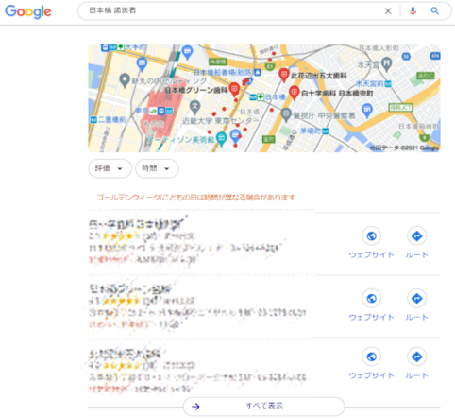The height and width of the screenshot is (418, 455).
Task: Open the third result's ウェブサイト globe icon
Action: 372,357
